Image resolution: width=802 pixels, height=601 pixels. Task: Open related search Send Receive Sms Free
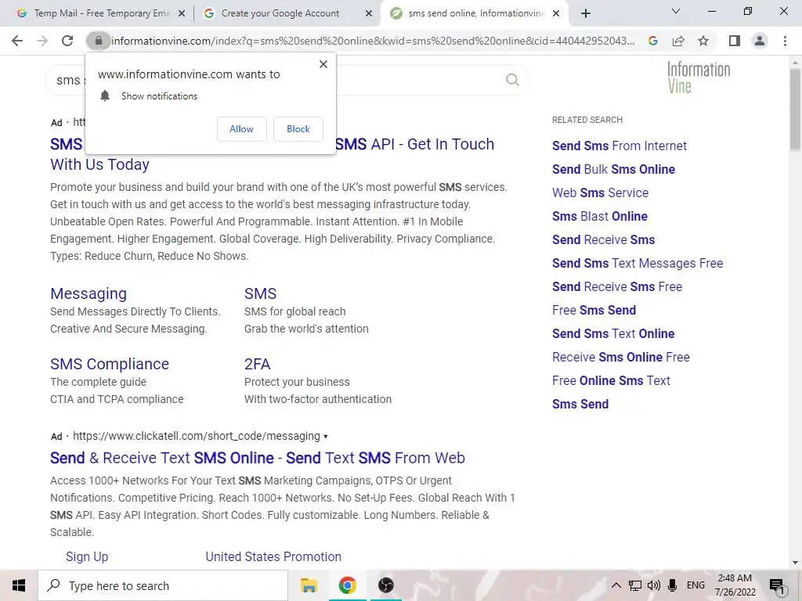(617, 286)
